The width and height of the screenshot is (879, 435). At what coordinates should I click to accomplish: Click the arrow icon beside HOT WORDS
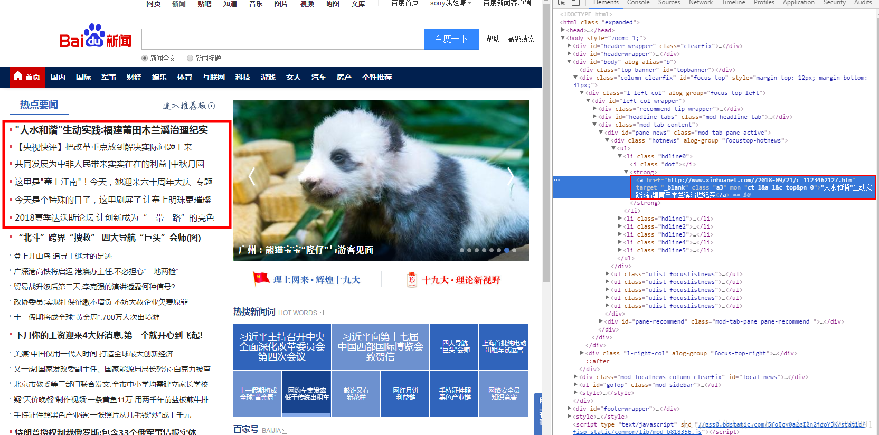pyautogui.click(x=322, y=313)
